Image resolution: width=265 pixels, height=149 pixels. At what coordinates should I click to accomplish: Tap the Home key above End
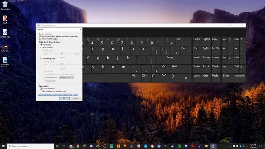197,41
